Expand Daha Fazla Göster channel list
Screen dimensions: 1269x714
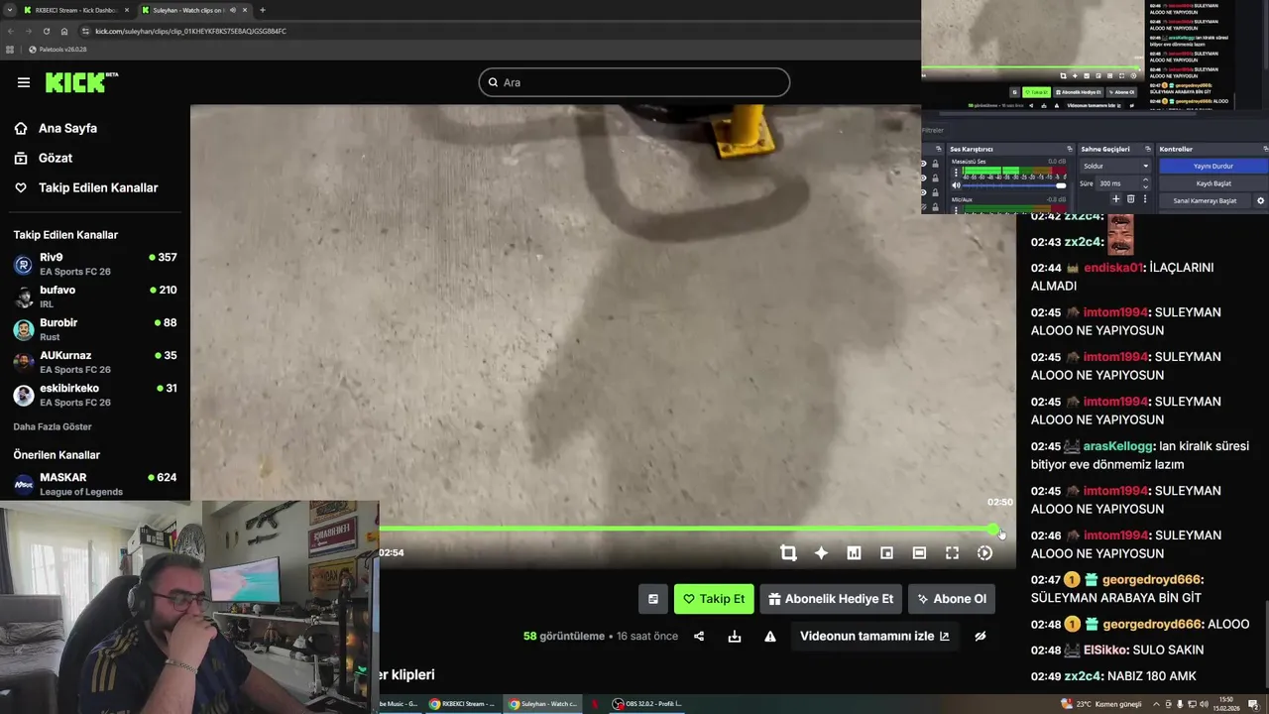coord(53,426)
